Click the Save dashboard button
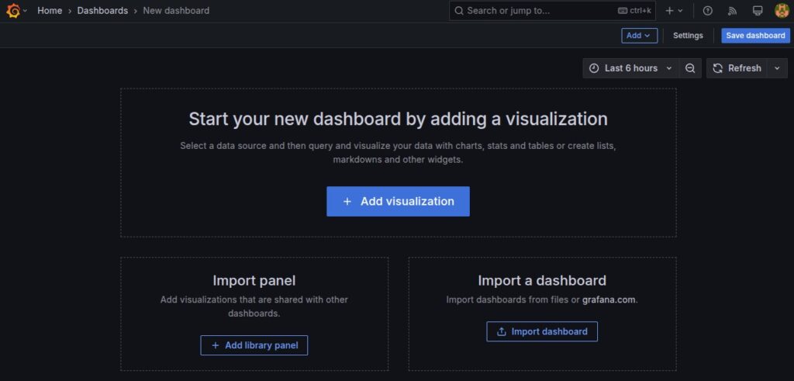 [x=755, y=36]
